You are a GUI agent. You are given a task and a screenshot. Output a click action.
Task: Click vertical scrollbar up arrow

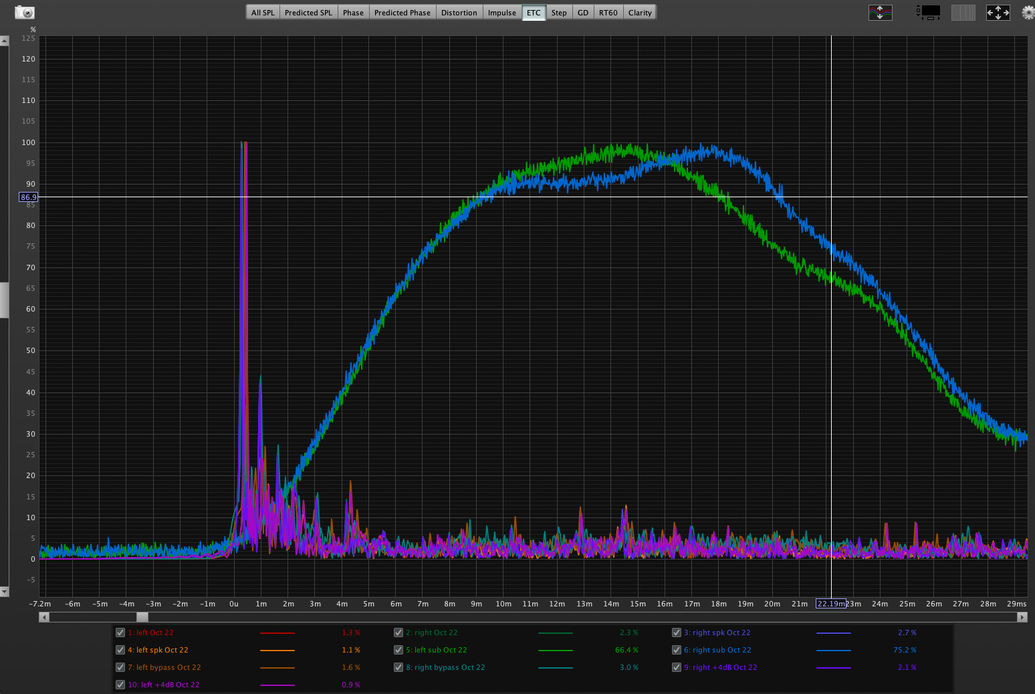[x=4, y=41]
